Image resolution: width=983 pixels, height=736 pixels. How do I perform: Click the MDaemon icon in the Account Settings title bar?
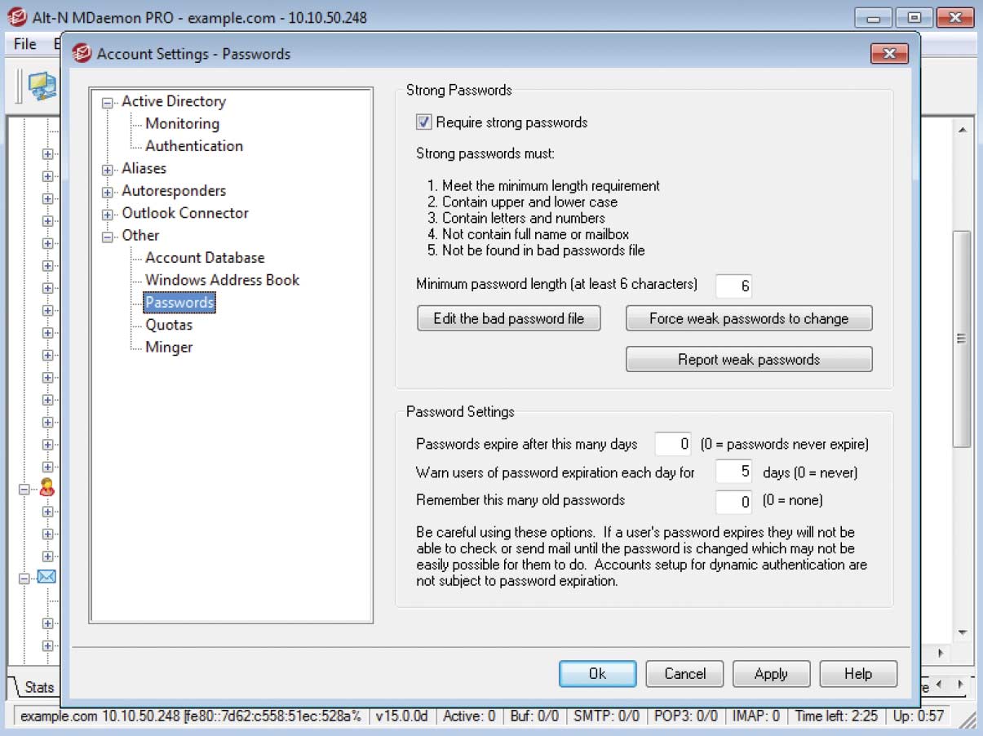pyautogui.click(x=81, y=54)
